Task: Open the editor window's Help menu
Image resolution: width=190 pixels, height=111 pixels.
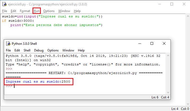Action: pos(77,11)
